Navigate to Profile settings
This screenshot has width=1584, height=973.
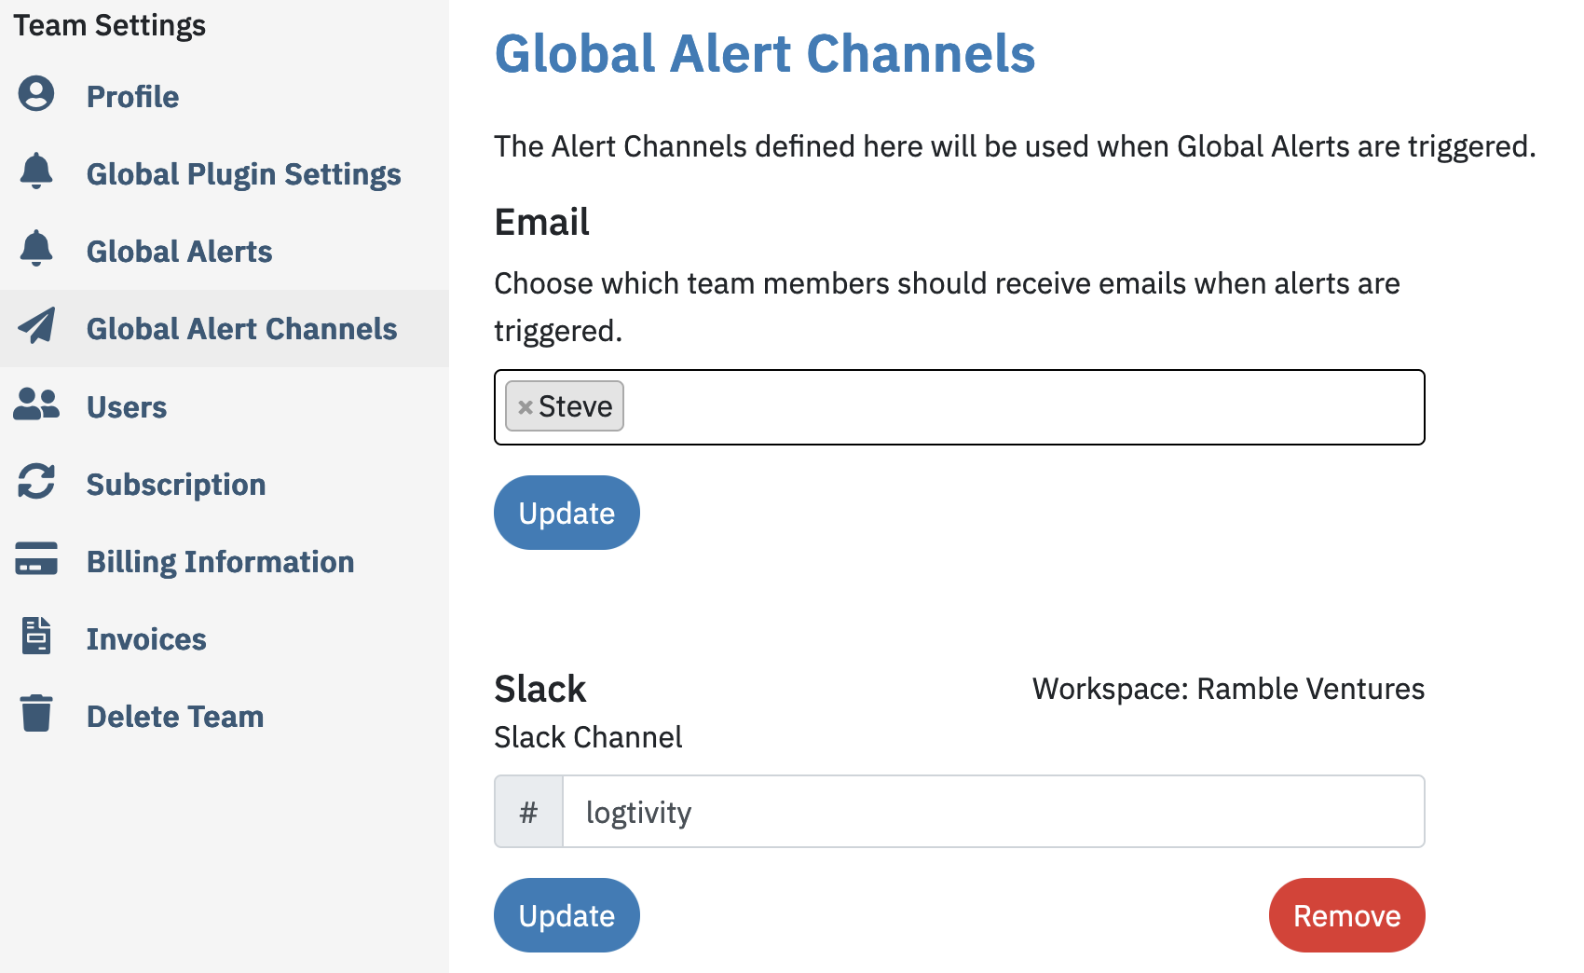point(131,95)
